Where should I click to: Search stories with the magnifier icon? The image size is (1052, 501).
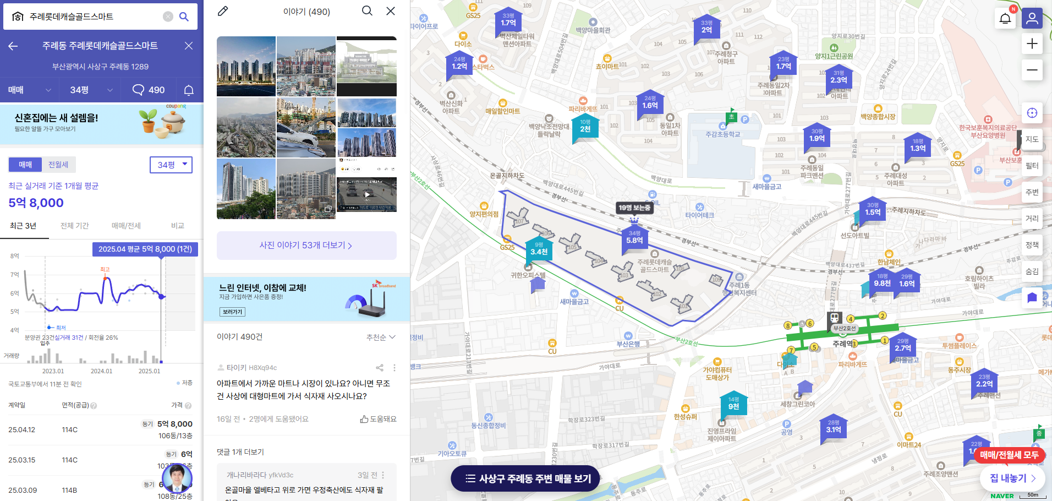coord(367,10)
